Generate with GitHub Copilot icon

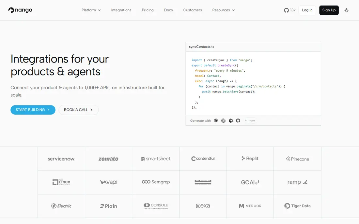point(238,120)
